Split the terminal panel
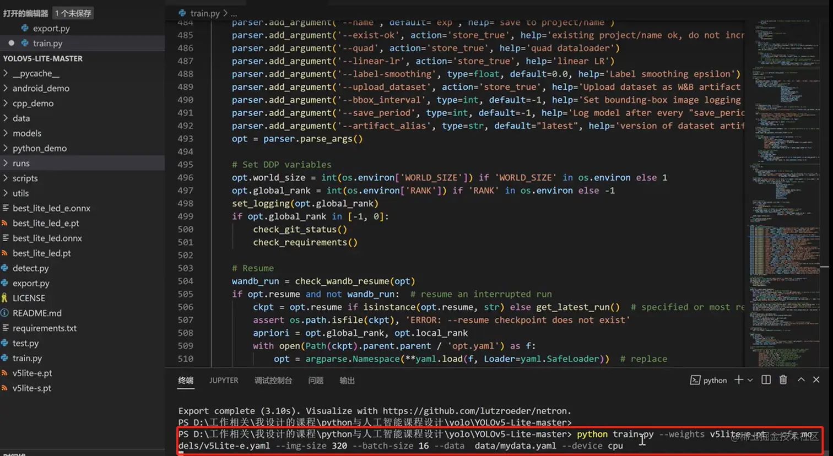The image size is (833, 456). point(766,380)
